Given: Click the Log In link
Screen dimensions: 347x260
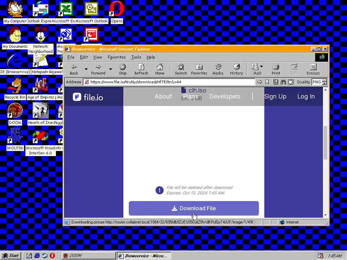Looking at the screenshot, I should tap(306, 96).
